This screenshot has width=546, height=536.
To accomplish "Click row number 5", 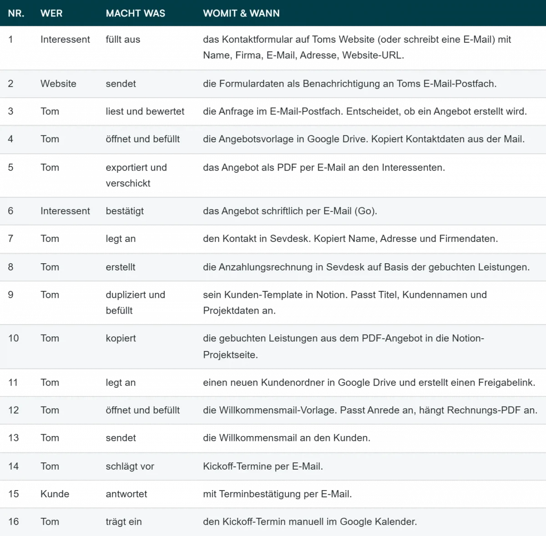I will coord(11,168).
